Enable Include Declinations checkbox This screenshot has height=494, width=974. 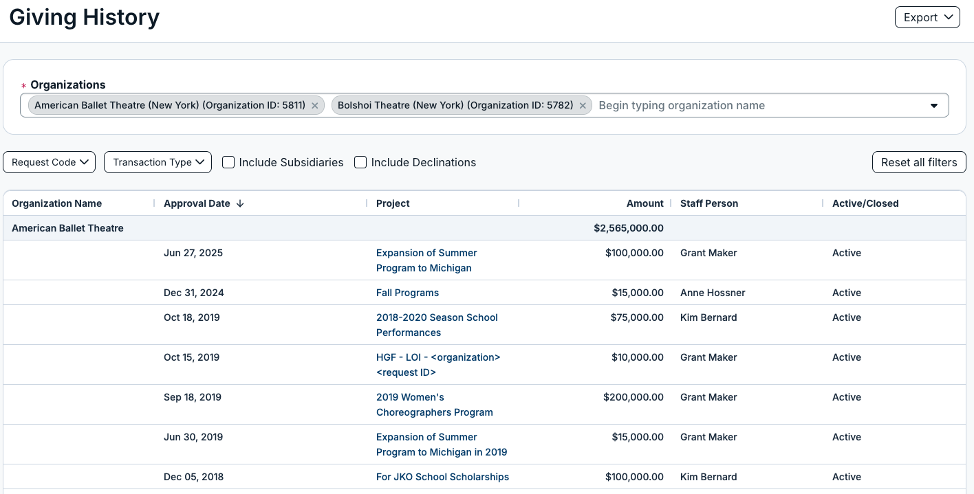360,162
